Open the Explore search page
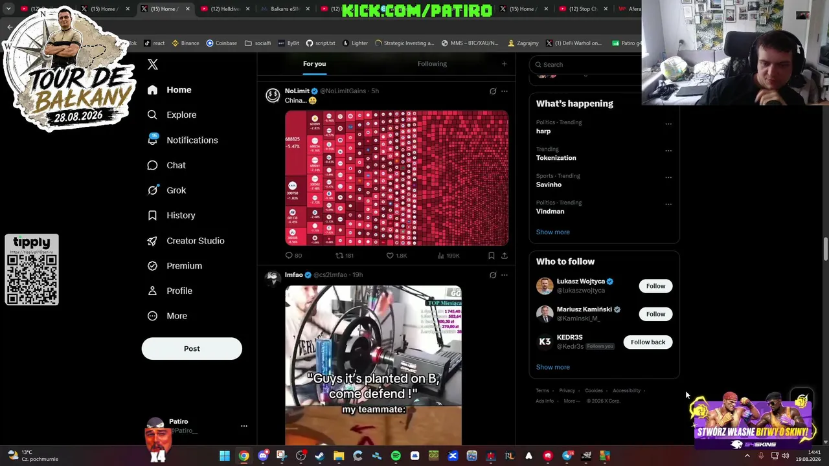The image size is (829, 466). 172,115
